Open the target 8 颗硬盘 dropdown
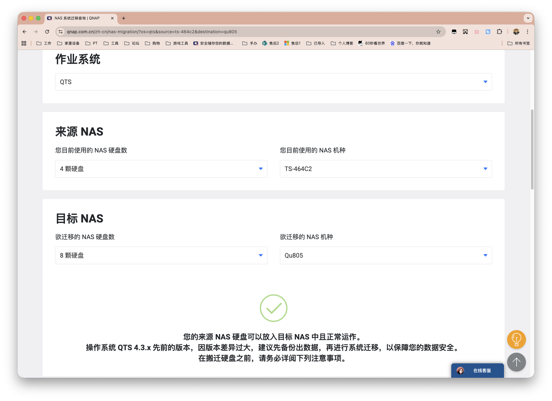Image resolution: width=552 pixels, height=401 pixels. pos(161,255)
